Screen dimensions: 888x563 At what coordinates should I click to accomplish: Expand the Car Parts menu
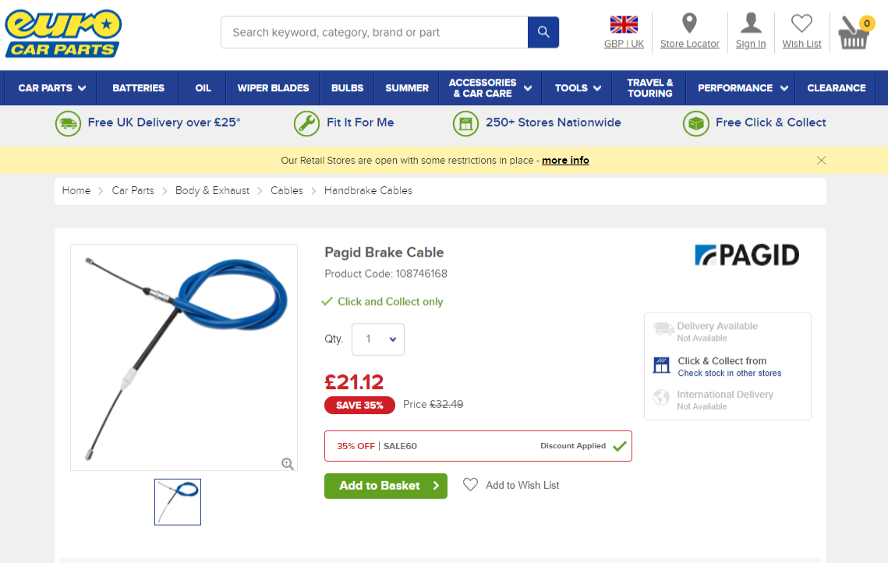[x=51, y=88]
